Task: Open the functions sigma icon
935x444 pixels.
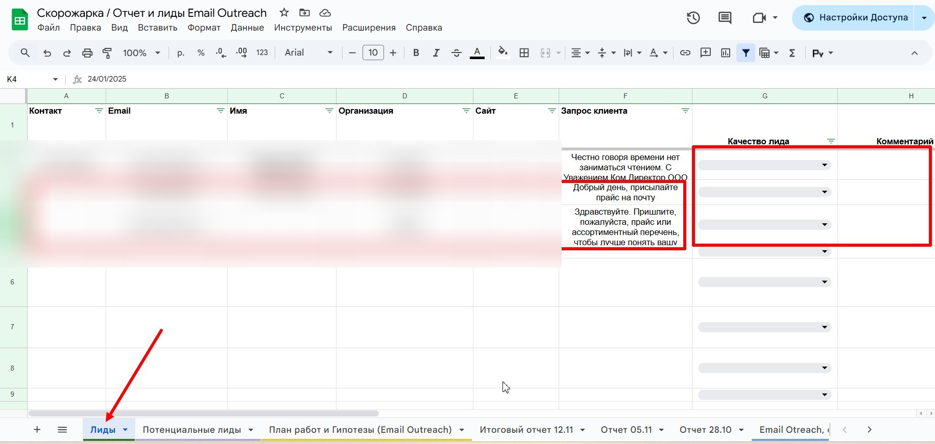Action: click(792, 53)
